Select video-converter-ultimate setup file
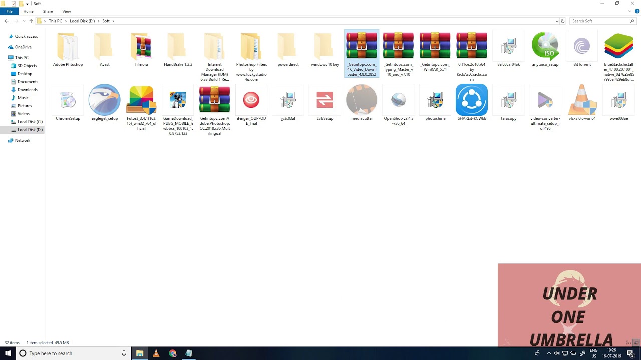The image size is (641, 360). point(545,108)
